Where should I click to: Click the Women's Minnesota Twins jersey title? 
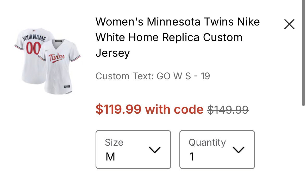[178, 37]
